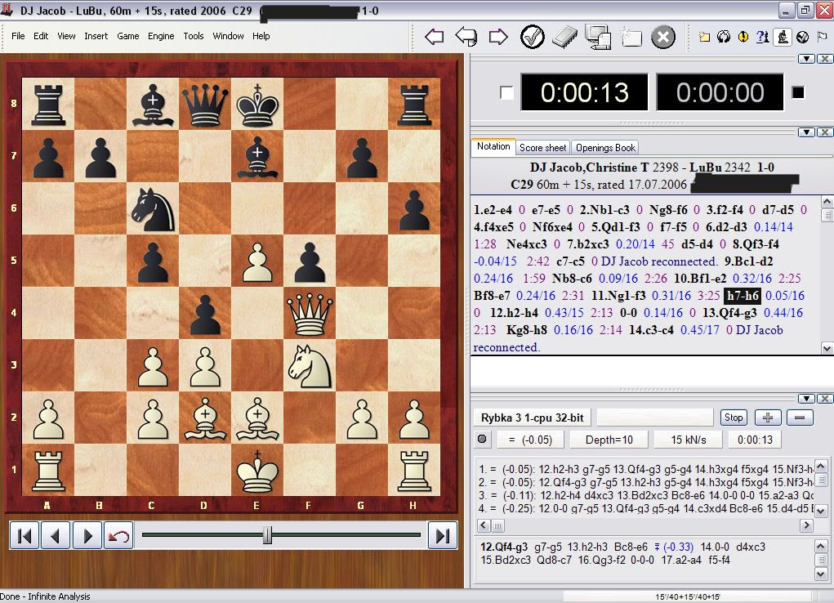The width and height of the screenshot is (834, 603).
Task: Open the Engine menu
Action: click(161, 36)
